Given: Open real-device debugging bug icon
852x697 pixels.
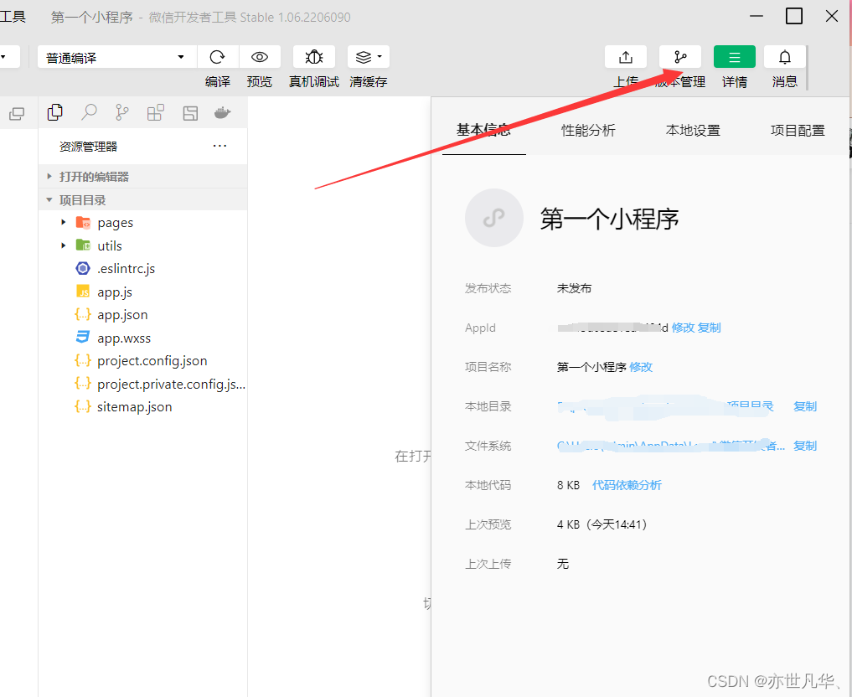Looking at the screenshot, I should click(x=314, y=57).
